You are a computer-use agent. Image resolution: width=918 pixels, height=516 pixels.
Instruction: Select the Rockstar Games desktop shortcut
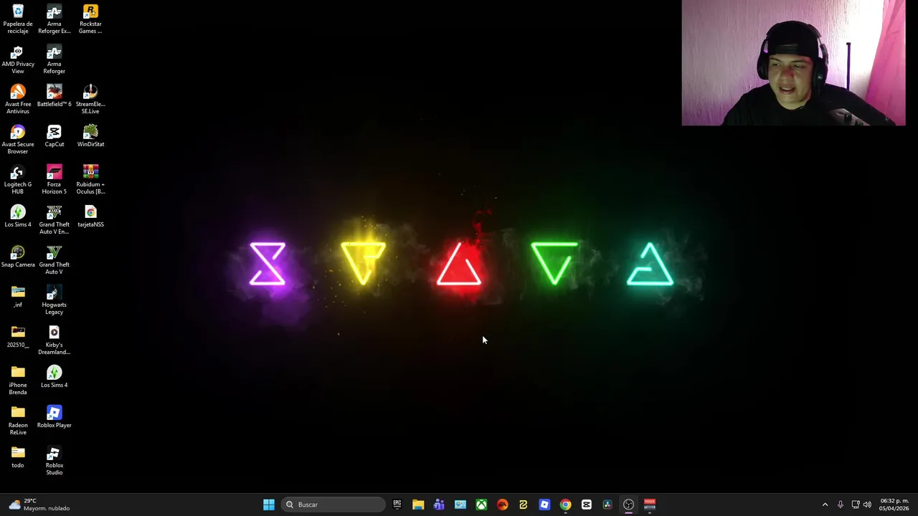90,19
